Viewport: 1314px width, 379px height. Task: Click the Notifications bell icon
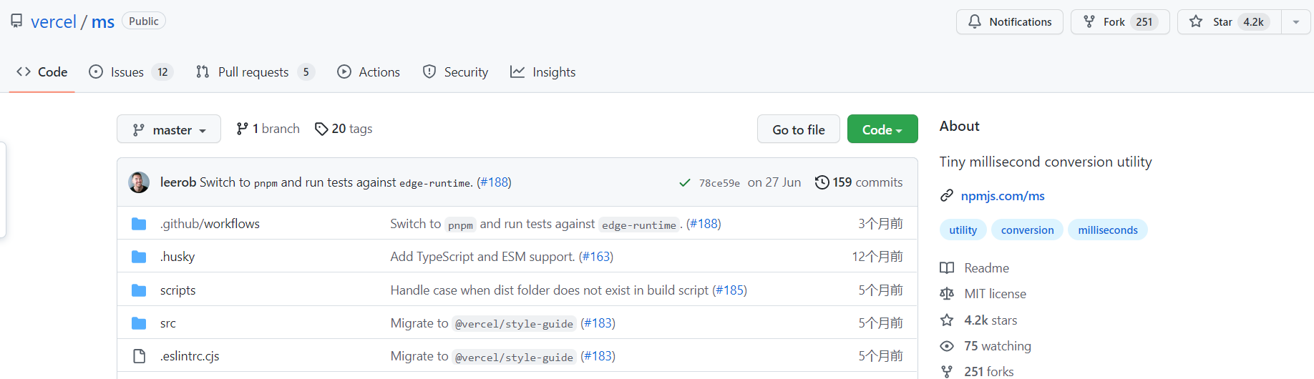pos(975,21)
